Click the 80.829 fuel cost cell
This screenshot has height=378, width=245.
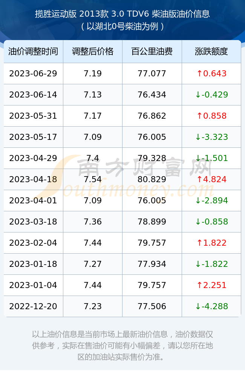(x=152, y=179)
